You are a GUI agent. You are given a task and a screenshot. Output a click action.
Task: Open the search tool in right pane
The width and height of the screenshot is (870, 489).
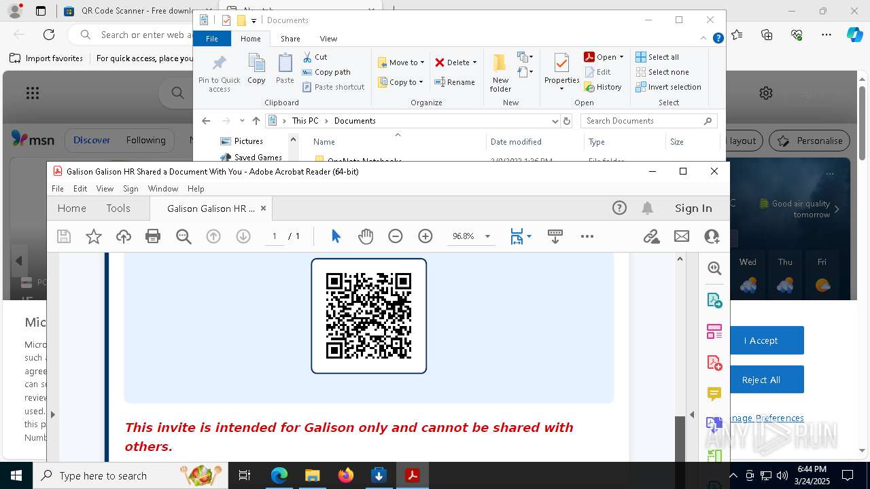coord(714,268)
